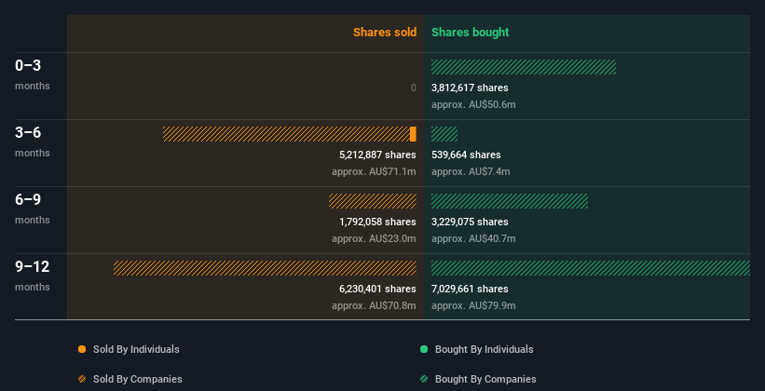Screen dimensions: 765x391
Task: Click the 6–9 months orange sold bar
Action: (x=373, y=201)
